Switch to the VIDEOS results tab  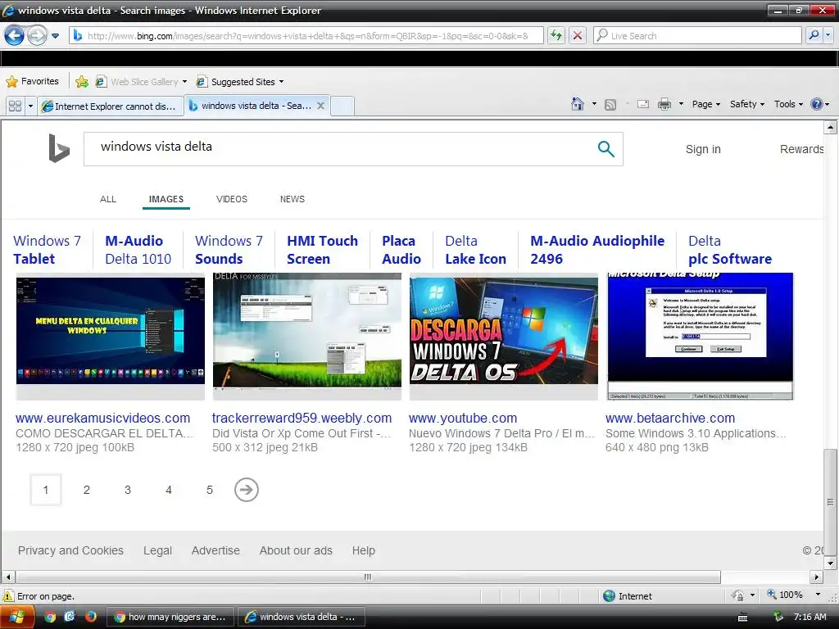click(232, 199)
